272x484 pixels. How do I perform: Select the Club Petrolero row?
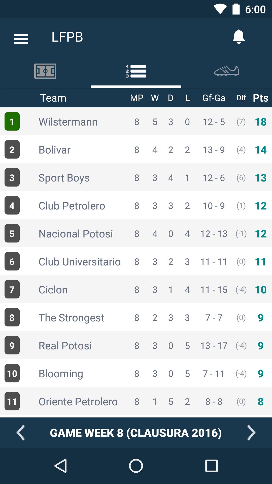coord(136,205)
